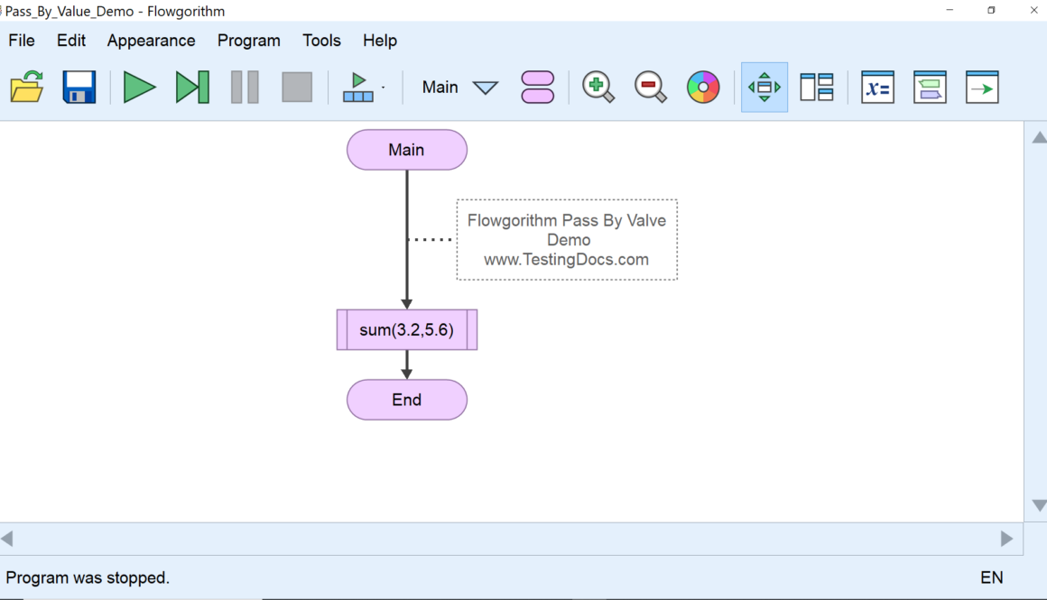This screenshot has height=600, width=1047.
Task: Stop the program with square icon
Action: pyautogui.click(x=297, y=87)
